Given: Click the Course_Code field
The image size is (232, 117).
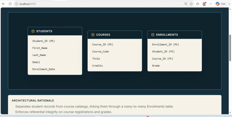Looking at the screenshot, I should click(x=100, y=52).
